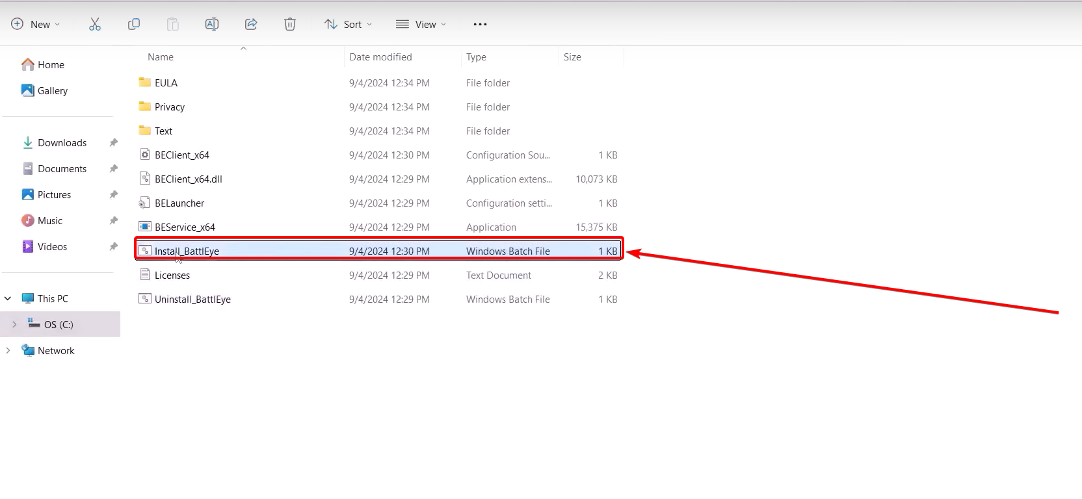Click pin icon next to Music
The height and width of the screenshot is (499, 1082).
tap(113, 220)
